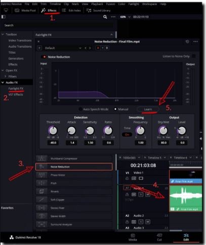Viewport: 206px width, 245px height.
Task: Click the panel layout icon at top left
Action: (4, 17)
